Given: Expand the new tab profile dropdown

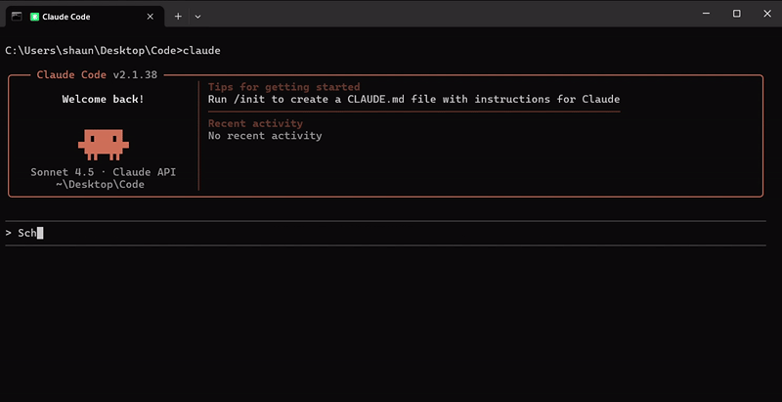Looking at the screenshot, I should tap(198, 17).
